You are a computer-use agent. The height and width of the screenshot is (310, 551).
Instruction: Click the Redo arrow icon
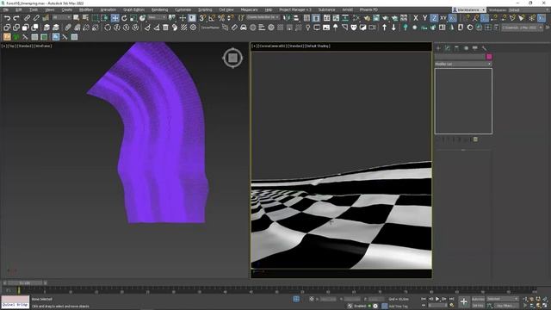16,18
